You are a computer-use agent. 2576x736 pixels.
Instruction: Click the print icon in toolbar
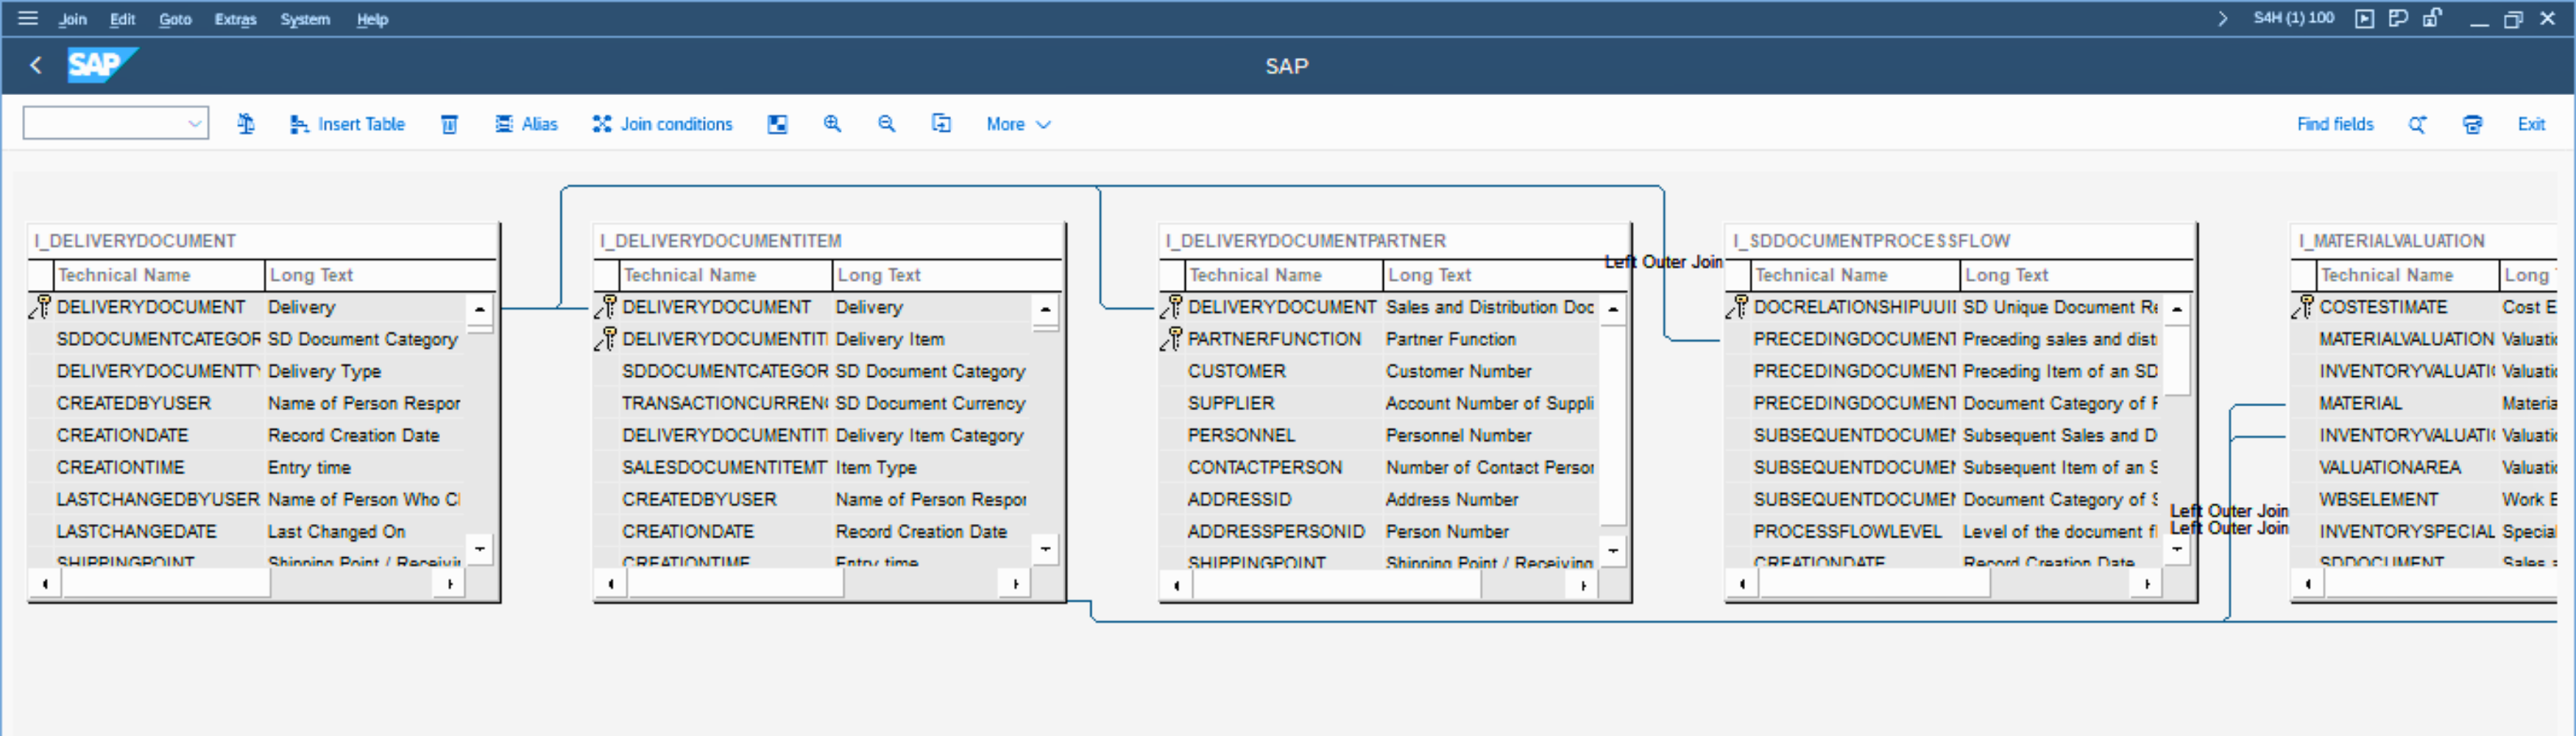pyautogui.click(x=2472, y=124)
